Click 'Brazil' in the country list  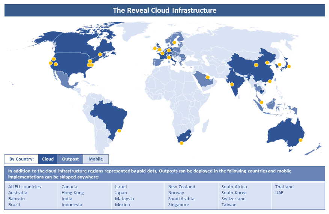(x=14, y=205)
